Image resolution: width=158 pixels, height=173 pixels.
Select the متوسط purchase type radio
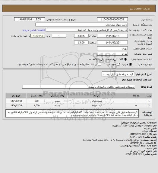[x=118, y=64]
